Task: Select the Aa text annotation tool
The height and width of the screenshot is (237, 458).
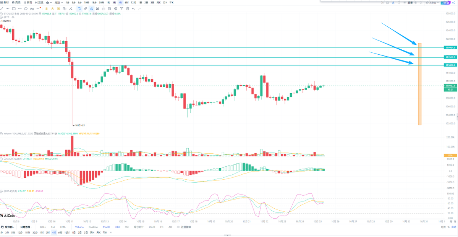Action: click(32, 9)
